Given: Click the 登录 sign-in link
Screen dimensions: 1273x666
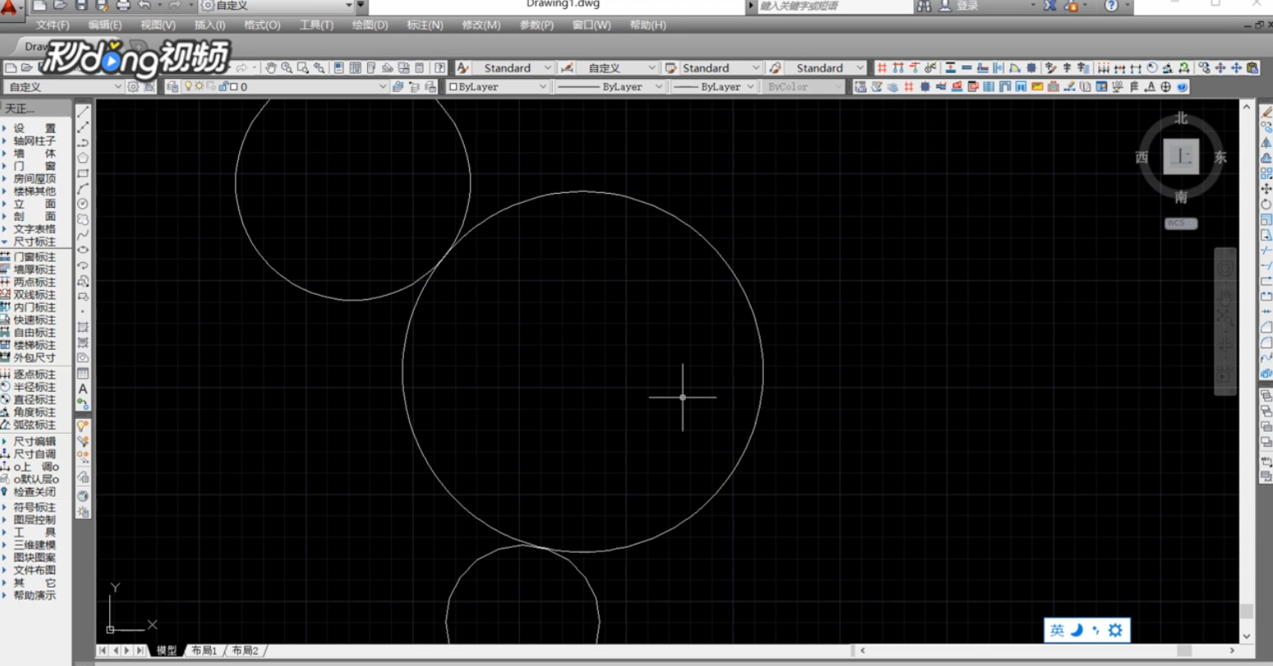Looking at the screenshot, I should [x=967, y=6].
